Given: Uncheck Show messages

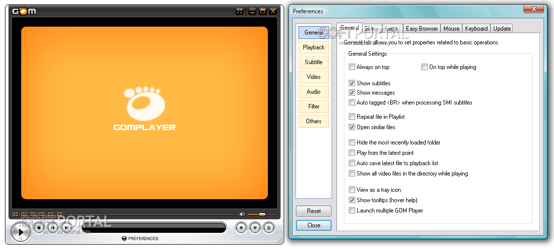Looking at the screenshot, I should tap(352, 93).
